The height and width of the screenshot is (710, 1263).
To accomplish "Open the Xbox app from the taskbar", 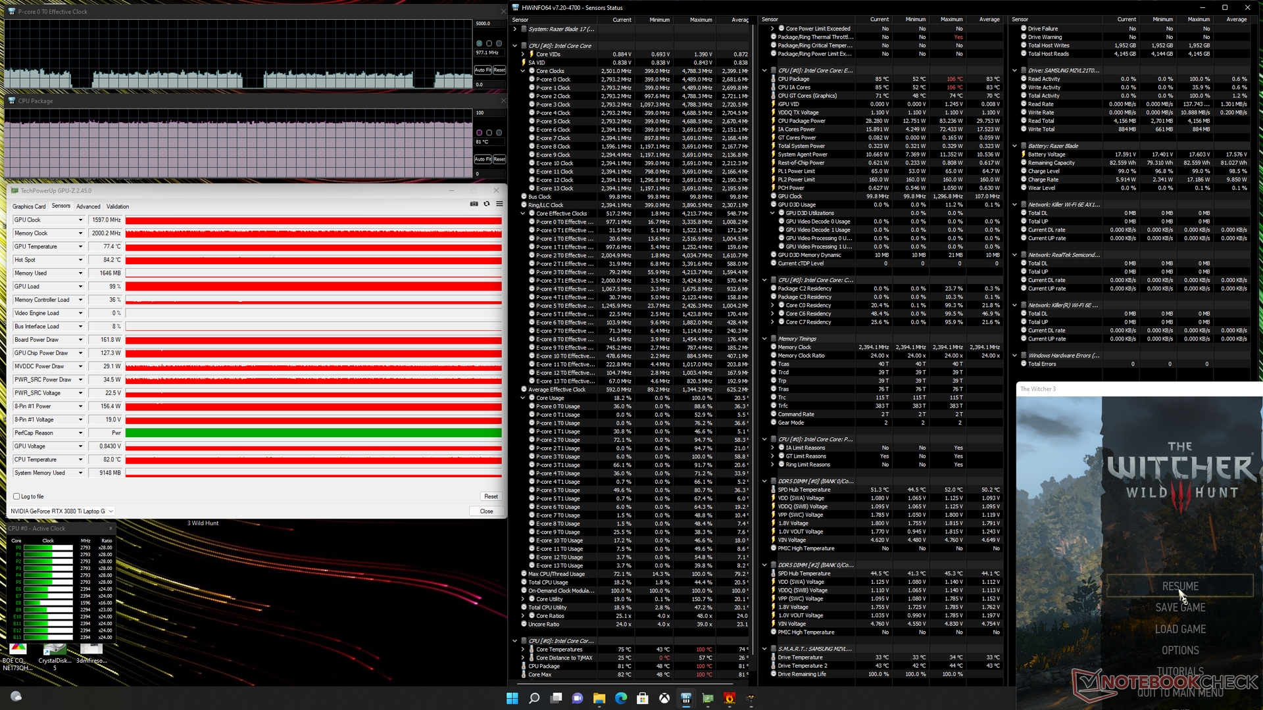I will click(664, 698).
